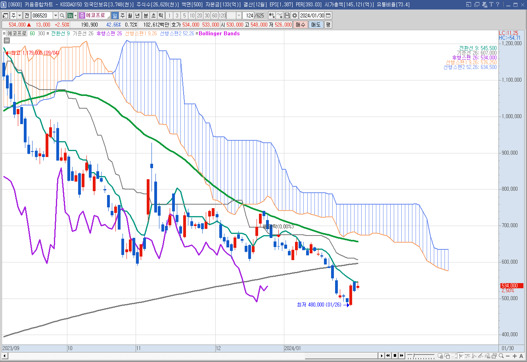Choose the 1 interval preset
This screenshot has width=527, height=362.
(169, 15)
